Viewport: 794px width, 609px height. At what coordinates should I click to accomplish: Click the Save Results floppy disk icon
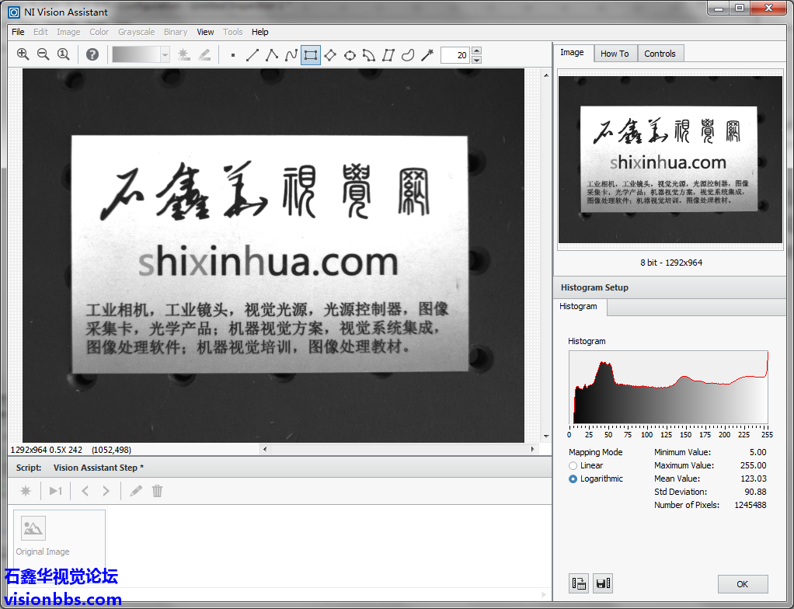tap(602, 584)
